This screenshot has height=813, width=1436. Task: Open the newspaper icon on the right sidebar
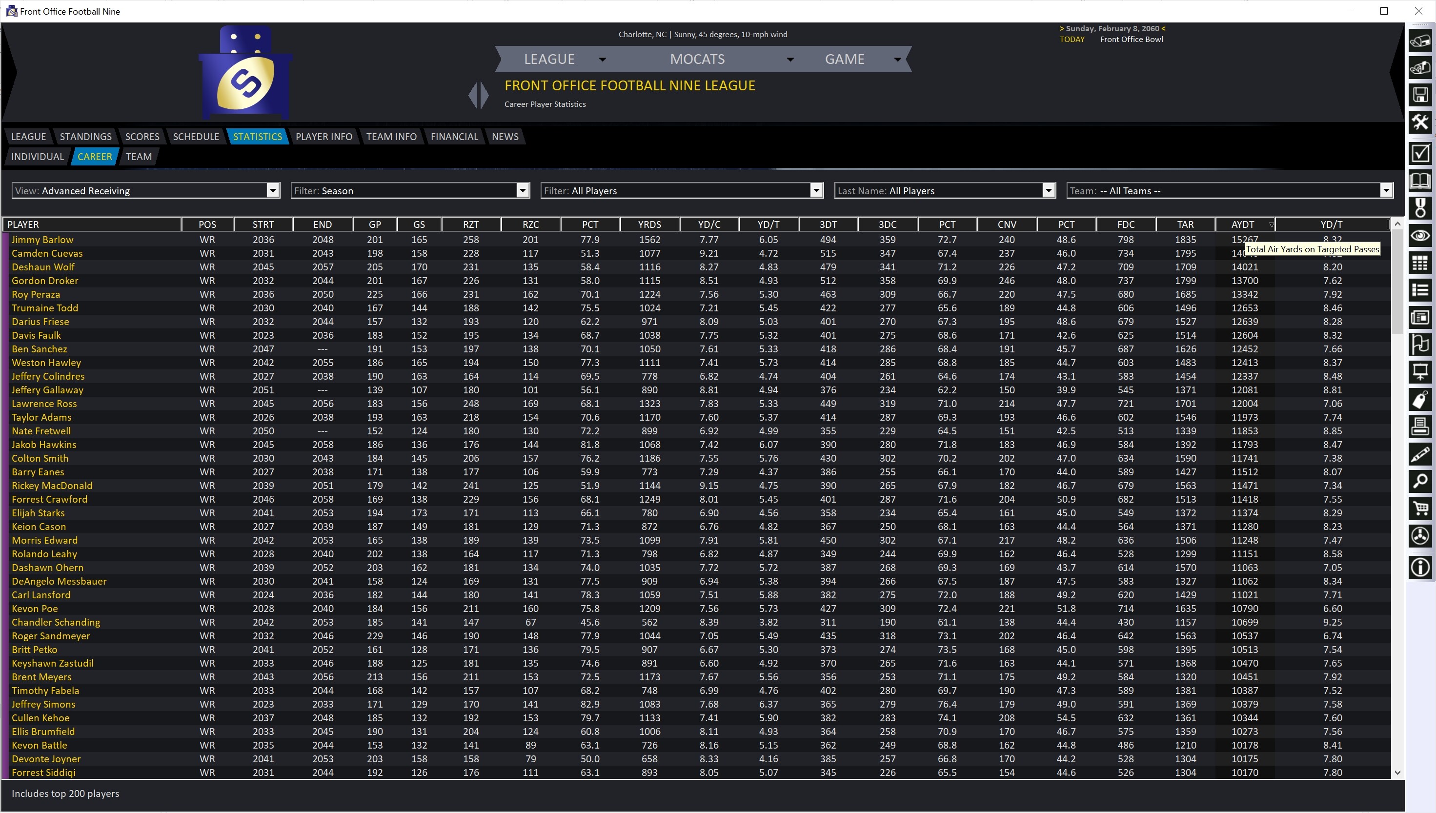pos(1421,317)
